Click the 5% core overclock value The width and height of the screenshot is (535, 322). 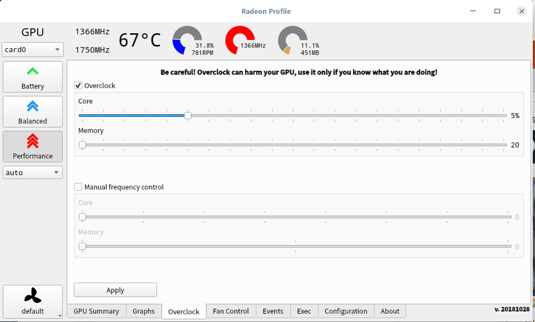[x=515, y=116]
